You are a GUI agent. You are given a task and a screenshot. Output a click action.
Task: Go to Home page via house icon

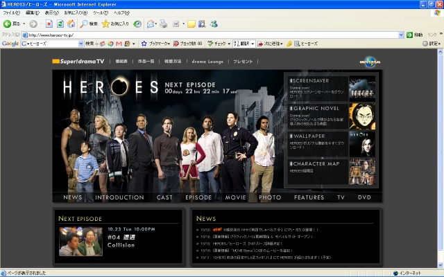pos(71,24)
